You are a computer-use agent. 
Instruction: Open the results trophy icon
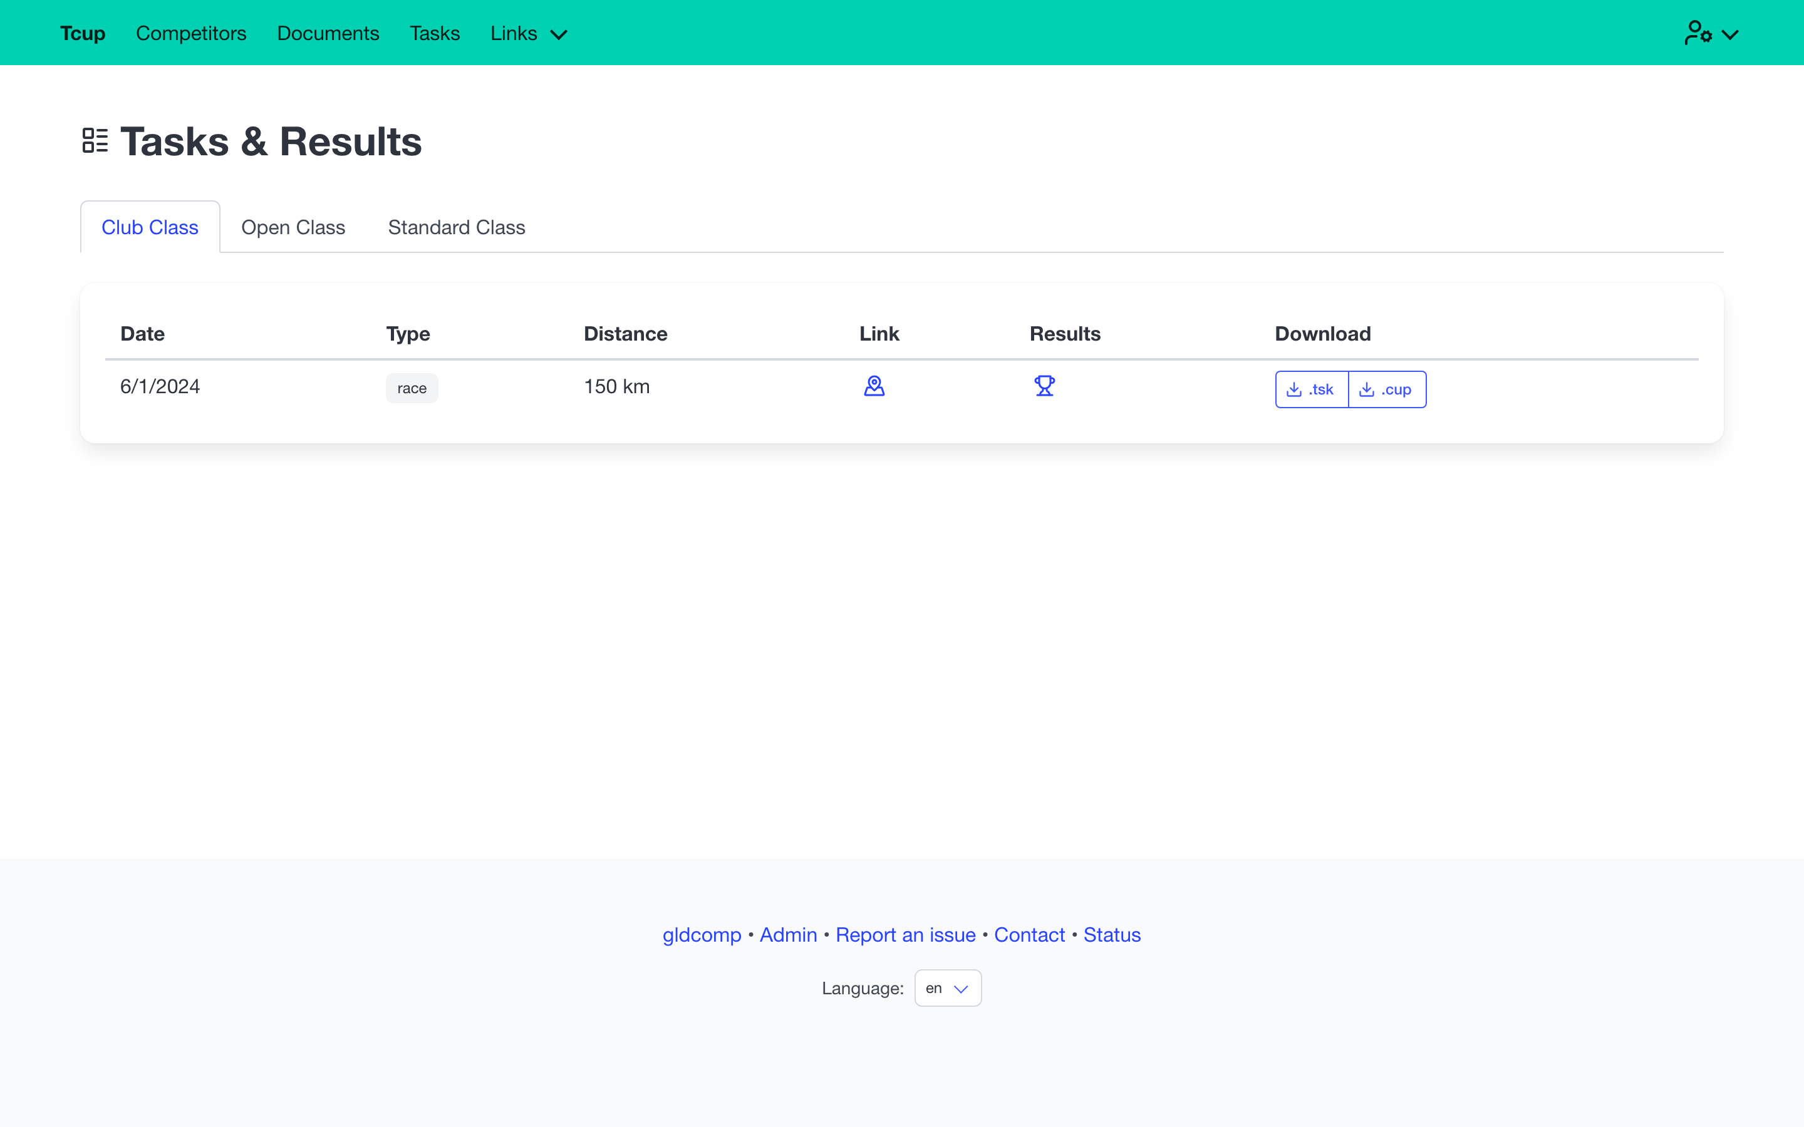1044,386
